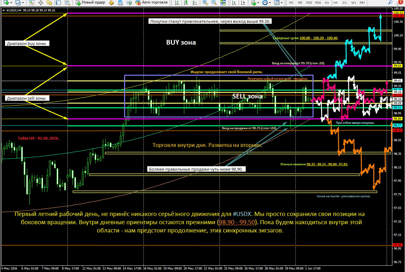405x272 pixels.
Task: Toggle chart auto scroll icon
Action: pyautogui.click(x=234, y=3)
